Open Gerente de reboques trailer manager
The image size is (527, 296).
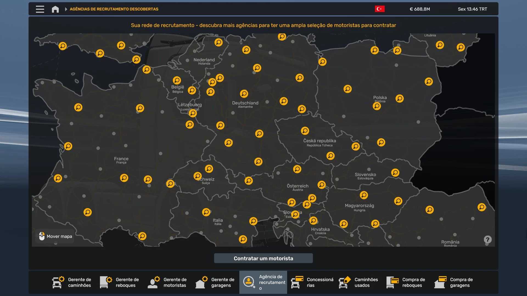[x=120, y=282]
